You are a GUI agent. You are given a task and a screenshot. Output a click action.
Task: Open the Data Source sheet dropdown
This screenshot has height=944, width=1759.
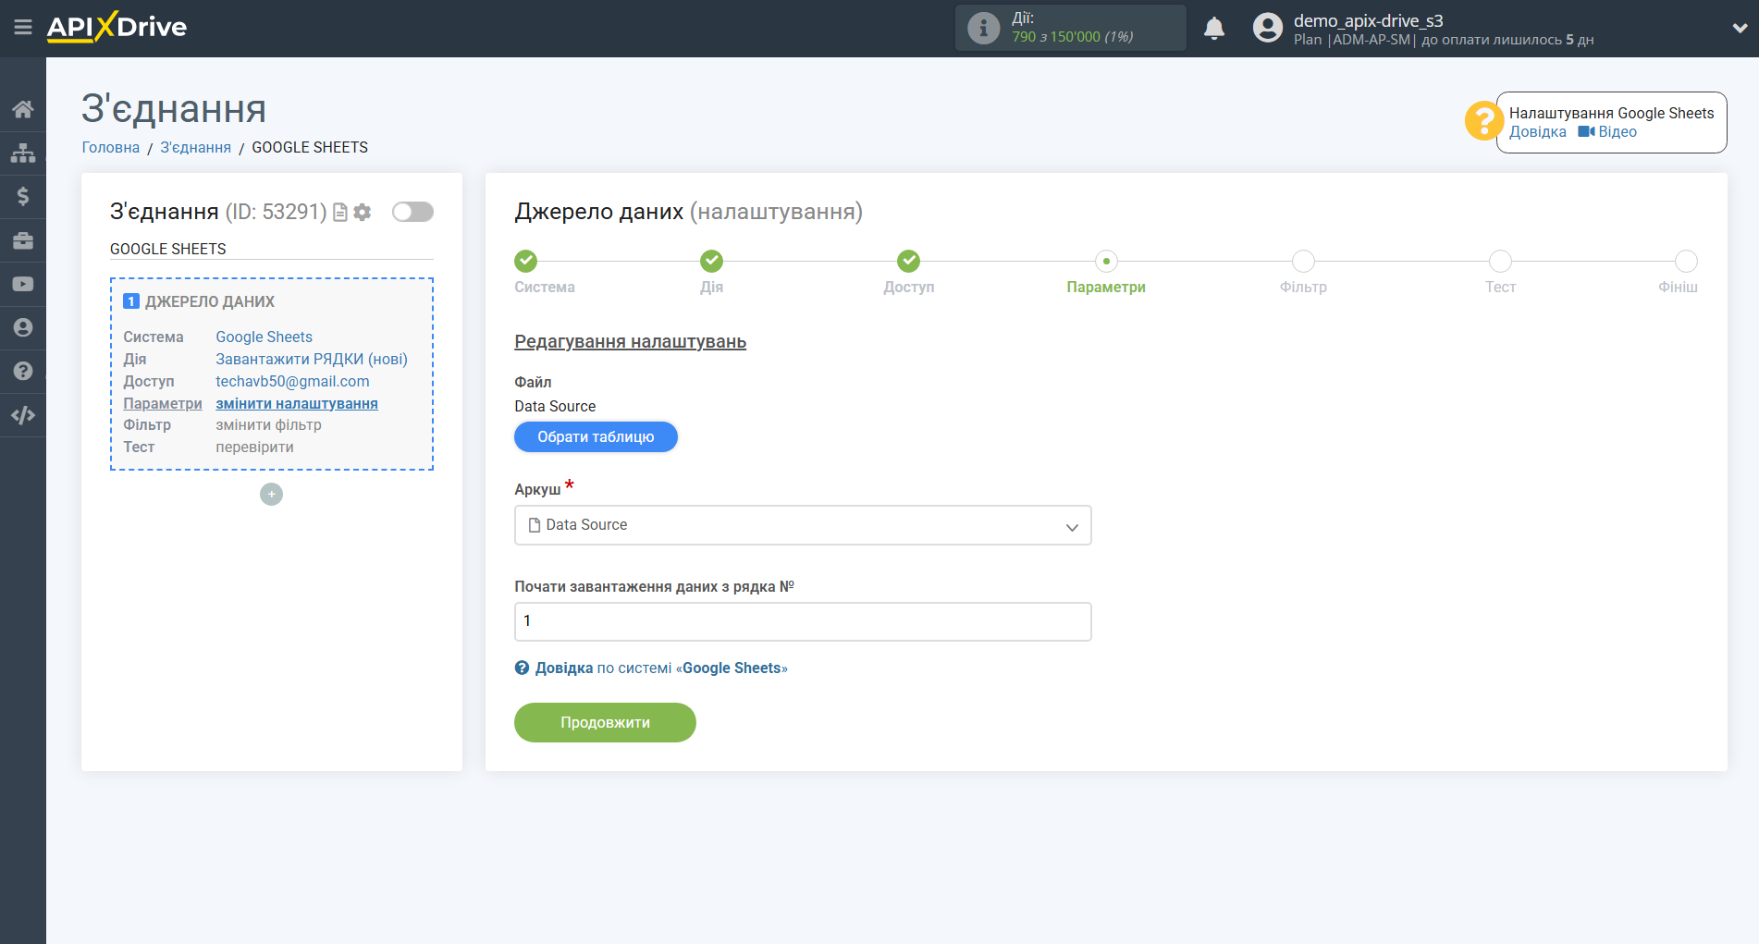pos(802,525)
